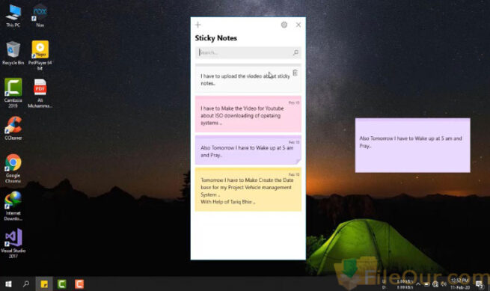
Task: Select the Recycle Bin icon
Action: 13,53
